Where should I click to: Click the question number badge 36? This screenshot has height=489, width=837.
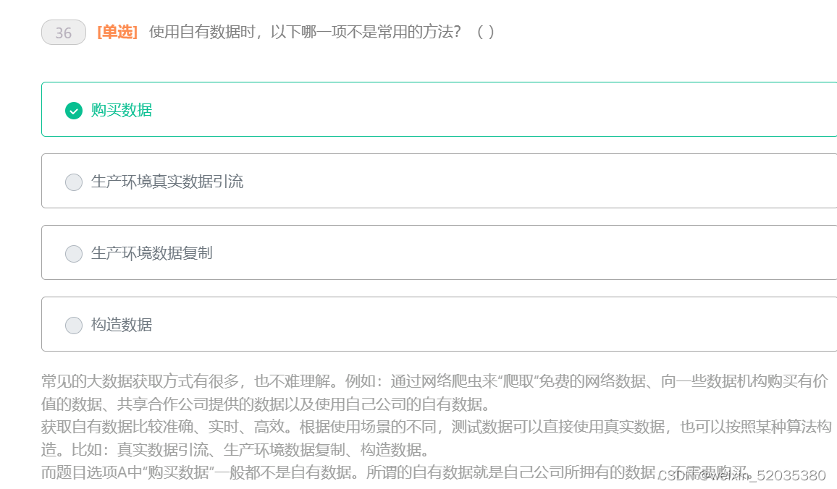coord(63,32)
